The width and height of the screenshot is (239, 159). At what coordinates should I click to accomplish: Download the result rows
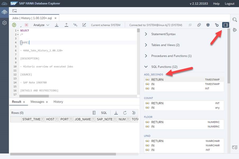click(116, 113)
